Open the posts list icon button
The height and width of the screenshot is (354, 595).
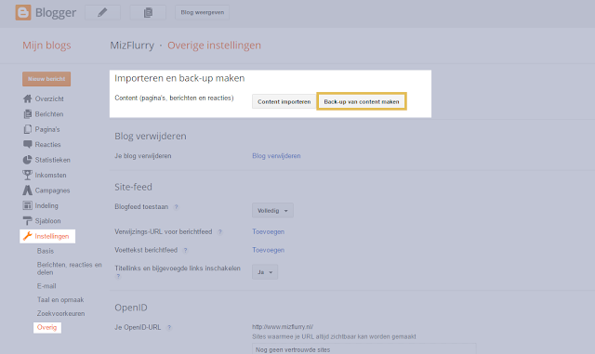pyautogui.click(x=148, y=12)
